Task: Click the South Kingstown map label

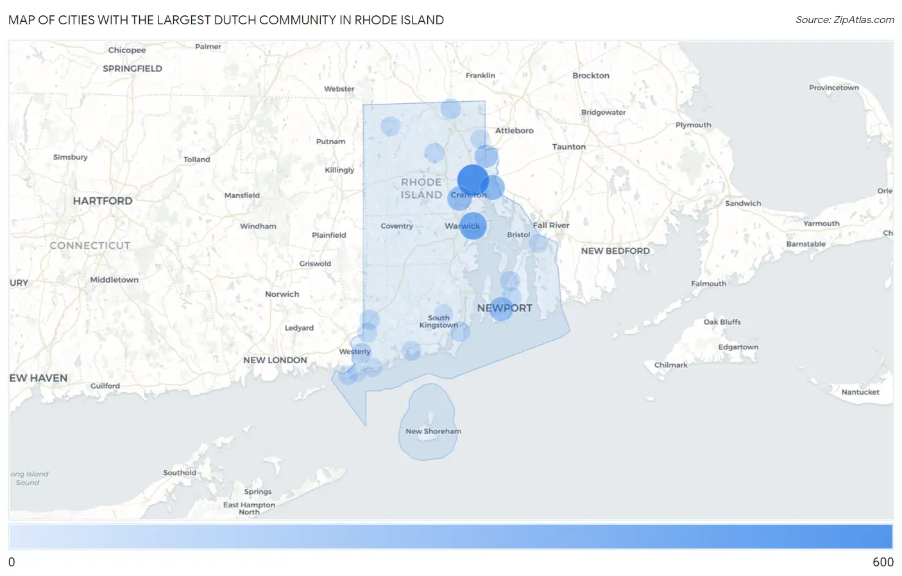Action: 439,322
